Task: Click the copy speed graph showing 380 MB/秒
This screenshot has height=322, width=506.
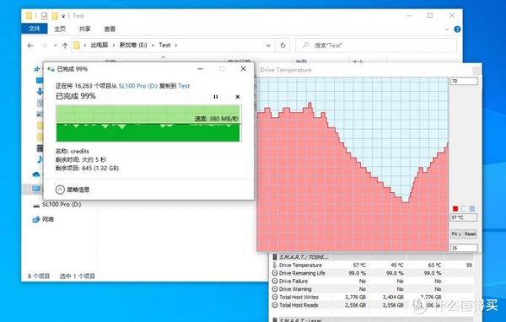Action: [x=148, y=124]
